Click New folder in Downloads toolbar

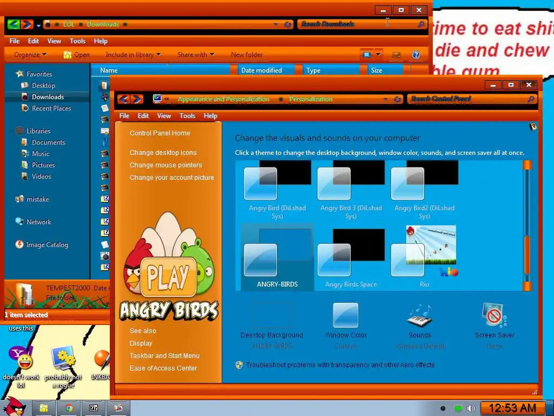pos(247,55)
